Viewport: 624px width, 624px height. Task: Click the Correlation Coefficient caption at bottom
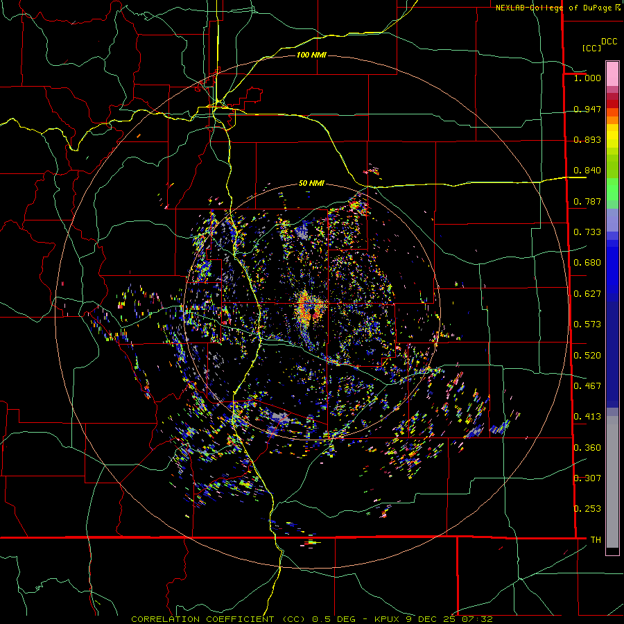tap(312, 619)
